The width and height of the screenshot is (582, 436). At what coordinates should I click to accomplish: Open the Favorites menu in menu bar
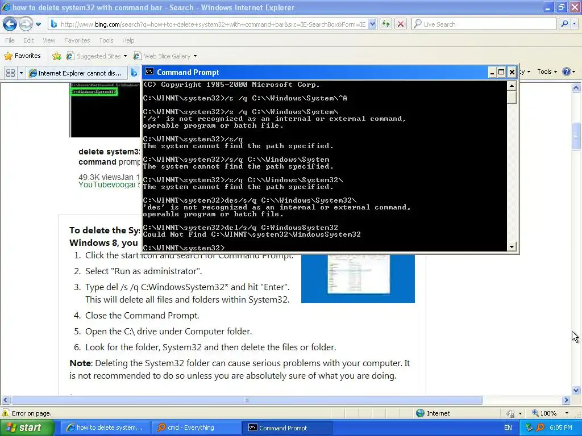point(77,40)
